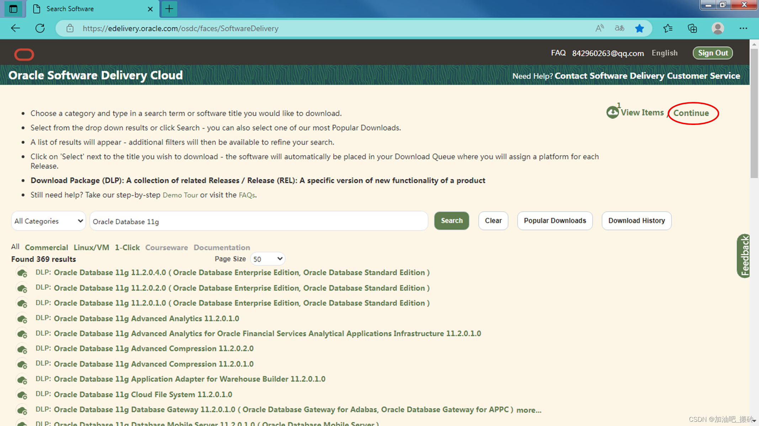The width and height of the screenshot is (759, 426).
Task: Switch to the Commercial filter tab
Action: tap(46, 247)
